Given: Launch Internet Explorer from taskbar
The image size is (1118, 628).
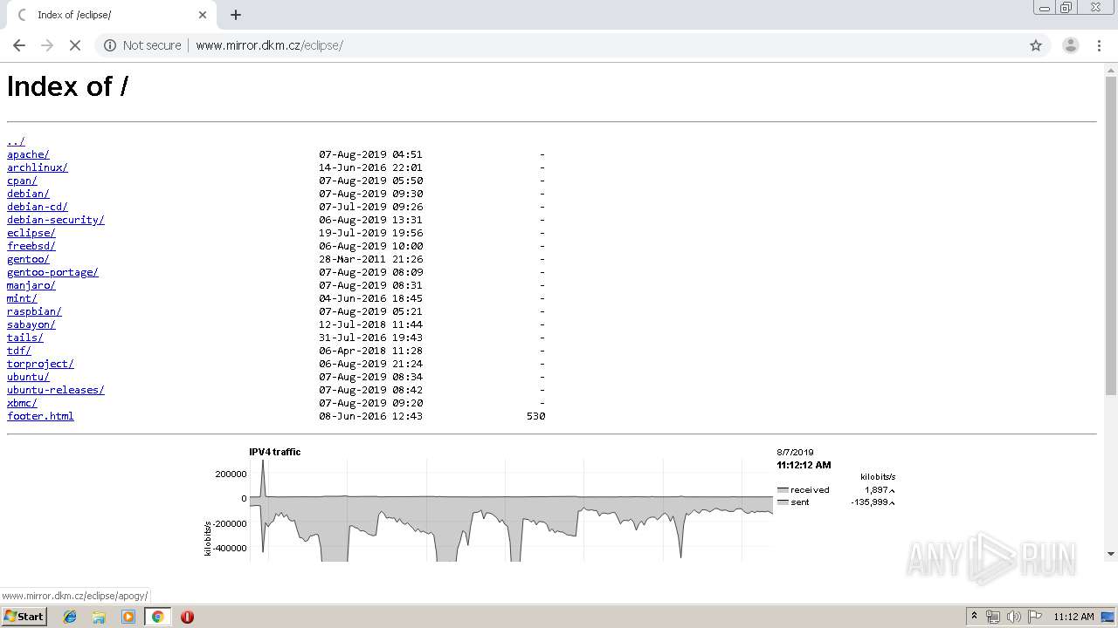Looking at the screenshot, I should (70, 617).
